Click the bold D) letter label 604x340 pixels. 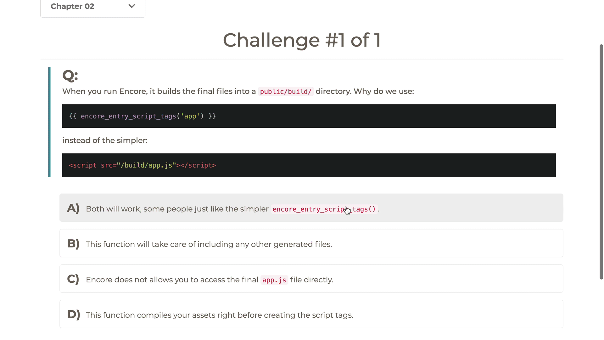coord(73,314)
